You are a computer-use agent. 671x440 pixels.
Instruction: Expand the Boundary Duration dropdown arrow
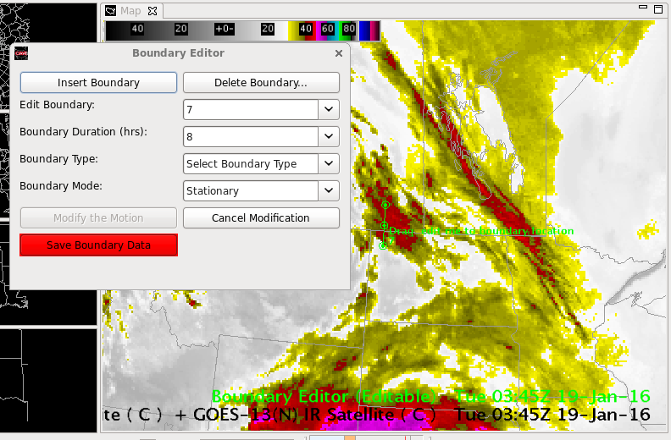point(329,136)
